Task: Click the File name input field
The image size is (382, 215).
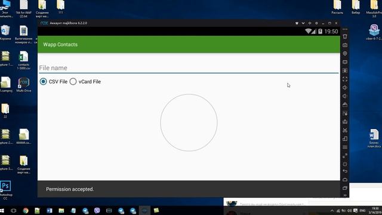Action: tap(189, 67)
